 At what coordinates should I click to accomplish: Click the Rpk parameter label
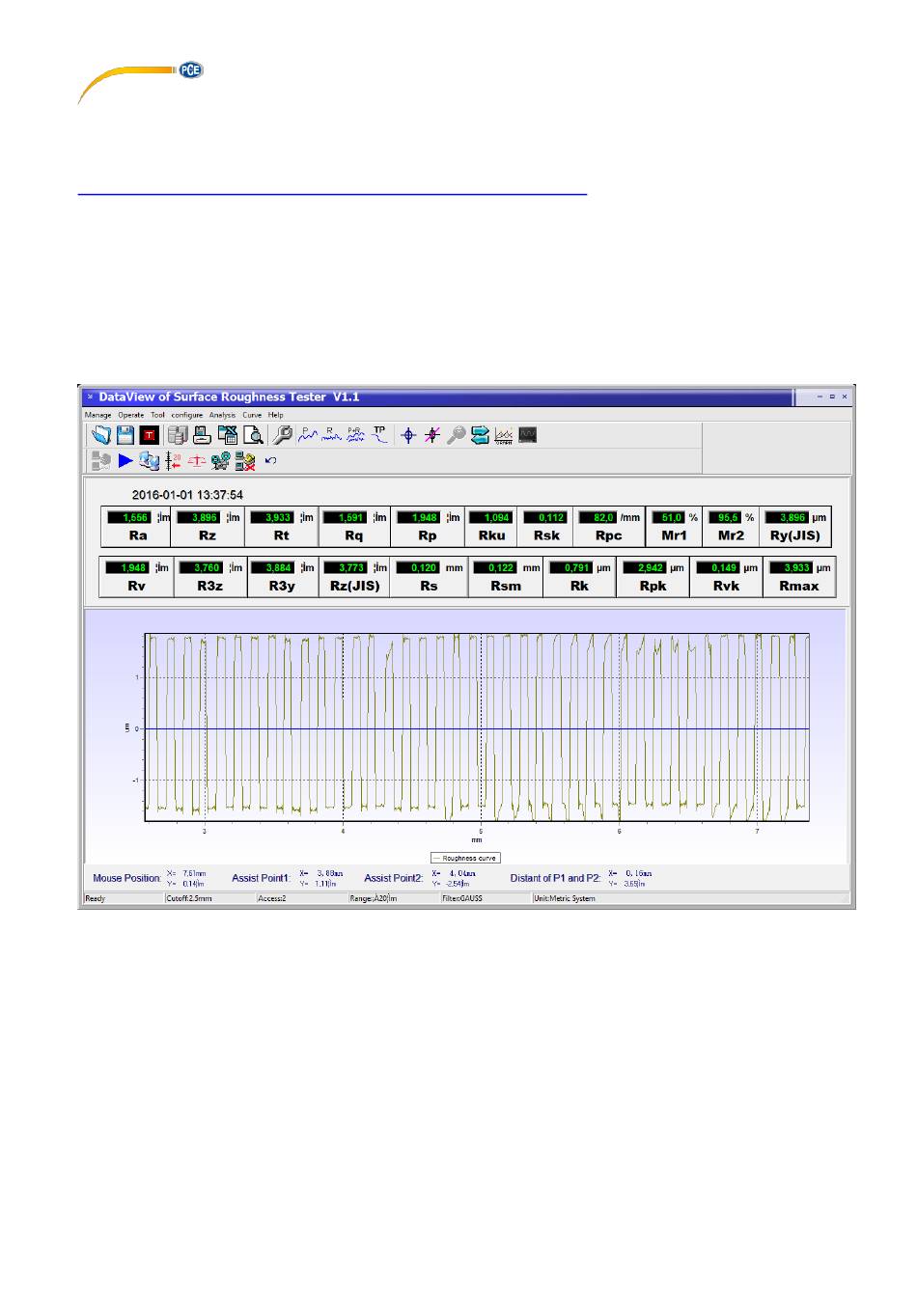pyautogui.click(x=653, y=586)
